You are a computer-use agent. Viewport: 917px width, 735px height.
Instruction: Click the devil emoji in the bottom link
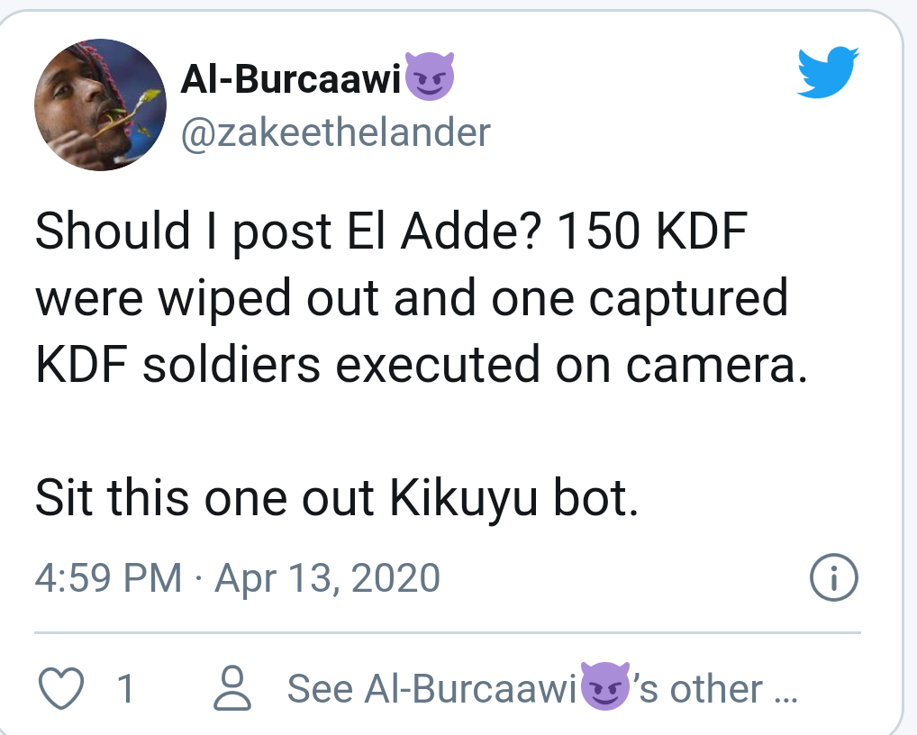click(x=604, y=687)
